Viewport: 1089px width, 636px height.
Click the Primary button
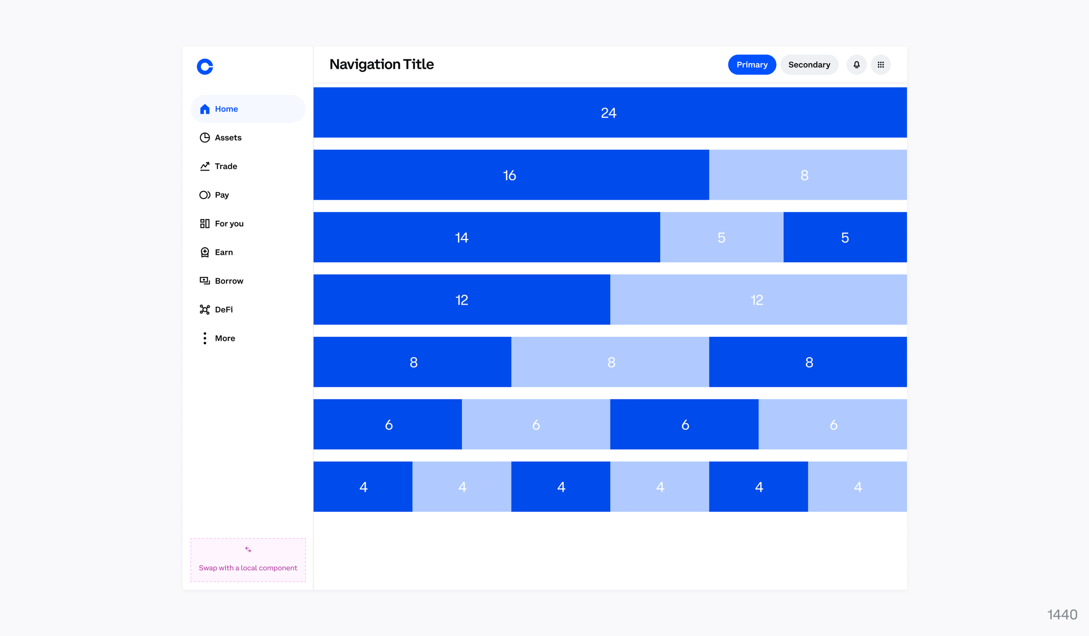pyautogui.click(x=752, y=65)
